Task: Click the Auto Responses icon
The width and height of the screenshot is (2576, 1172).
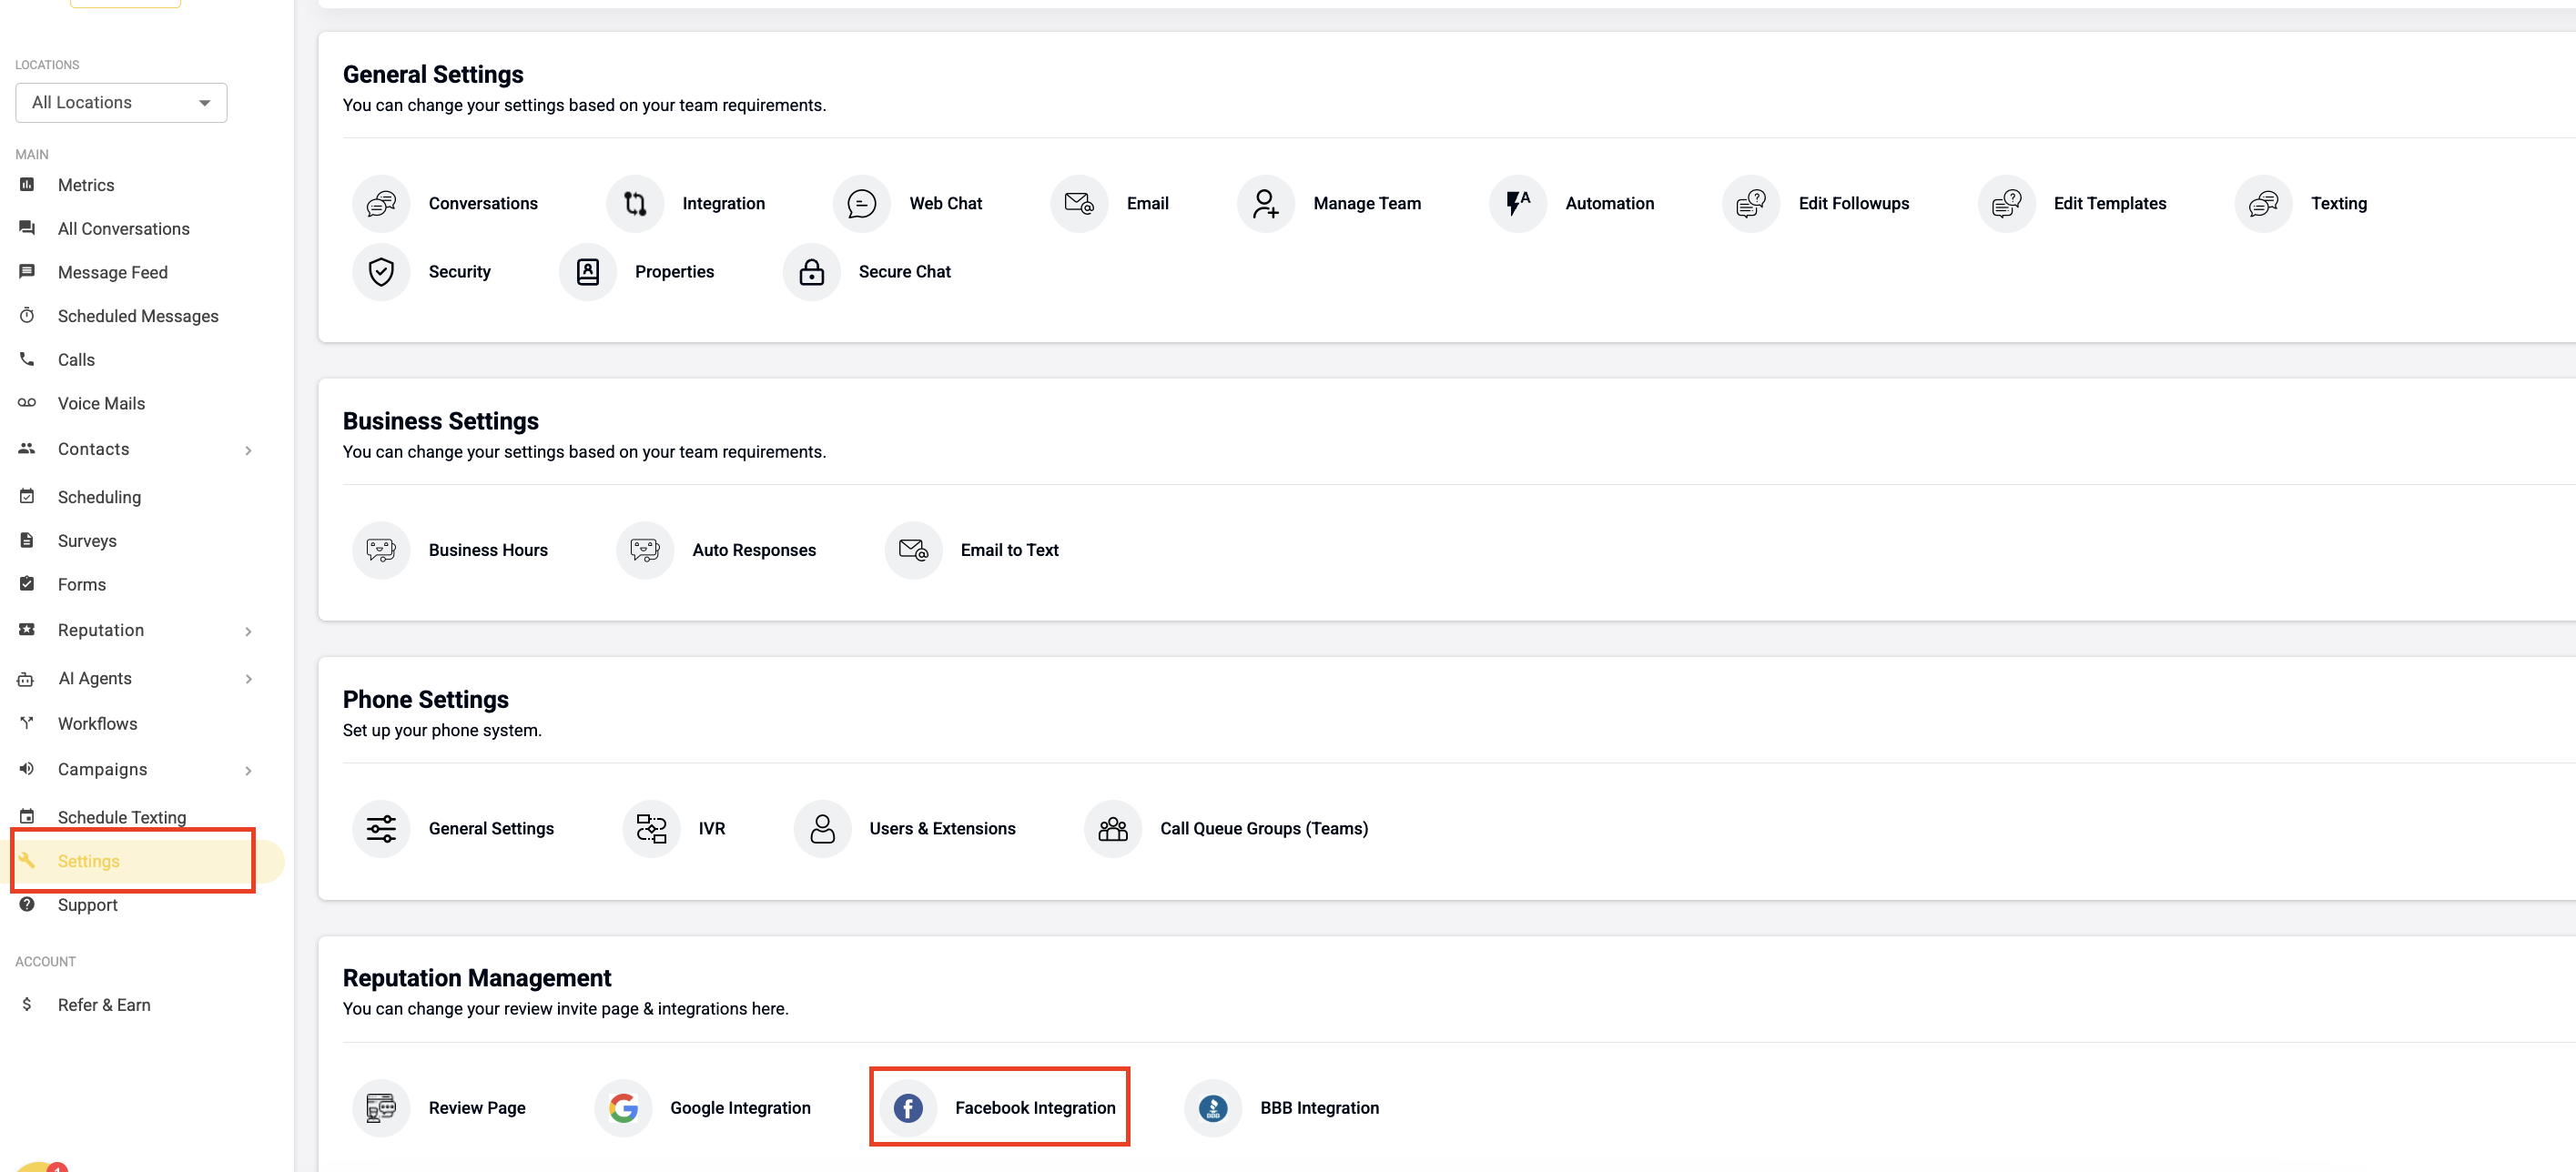Action: pyautogui.click(x=645, y=550)
